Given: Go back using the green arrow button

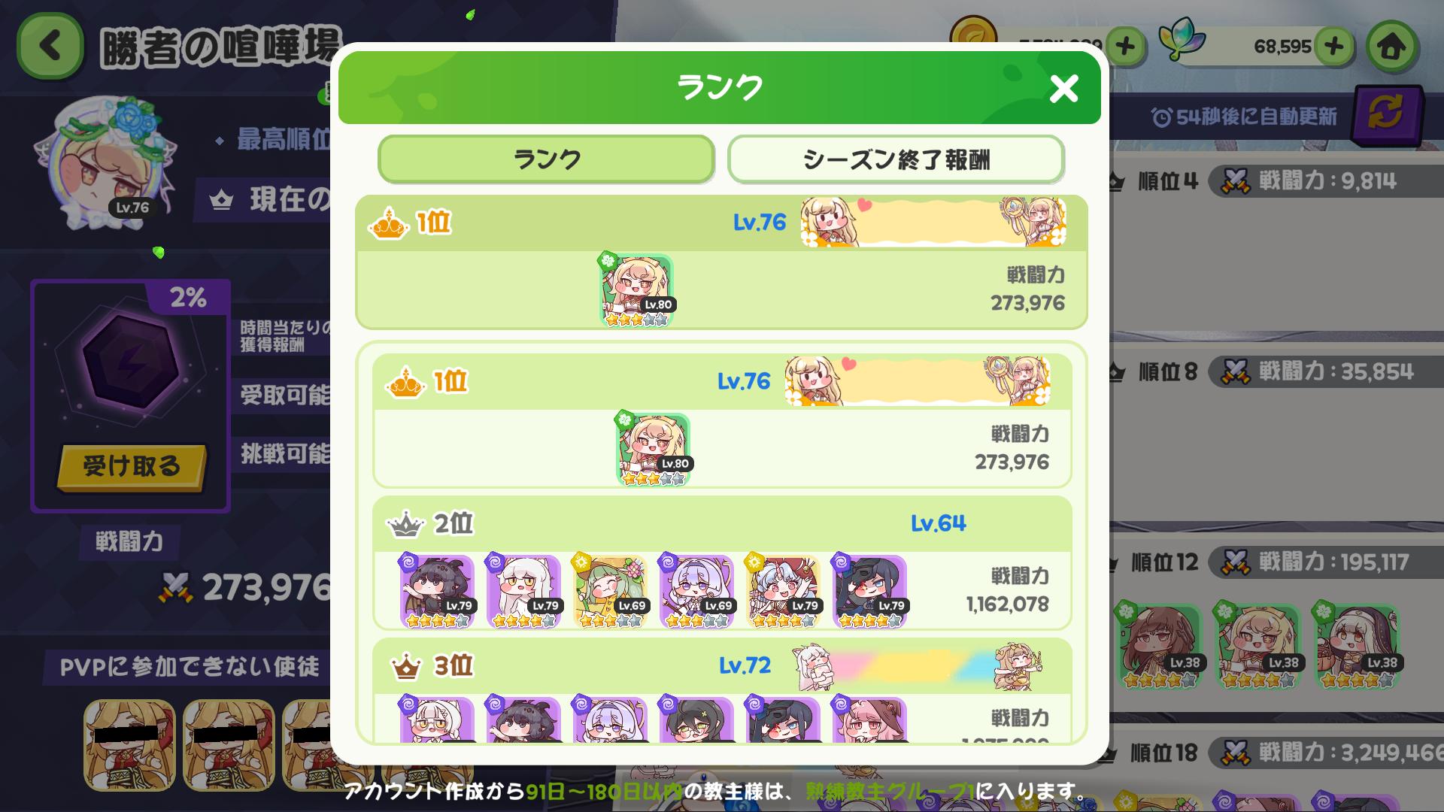Looking at the screenshot, I should [x=50, y=47].
